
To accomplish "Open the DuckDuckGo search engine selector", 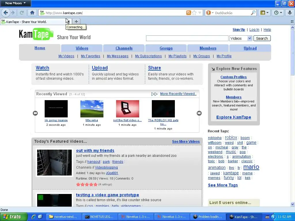I will [210, 13].
